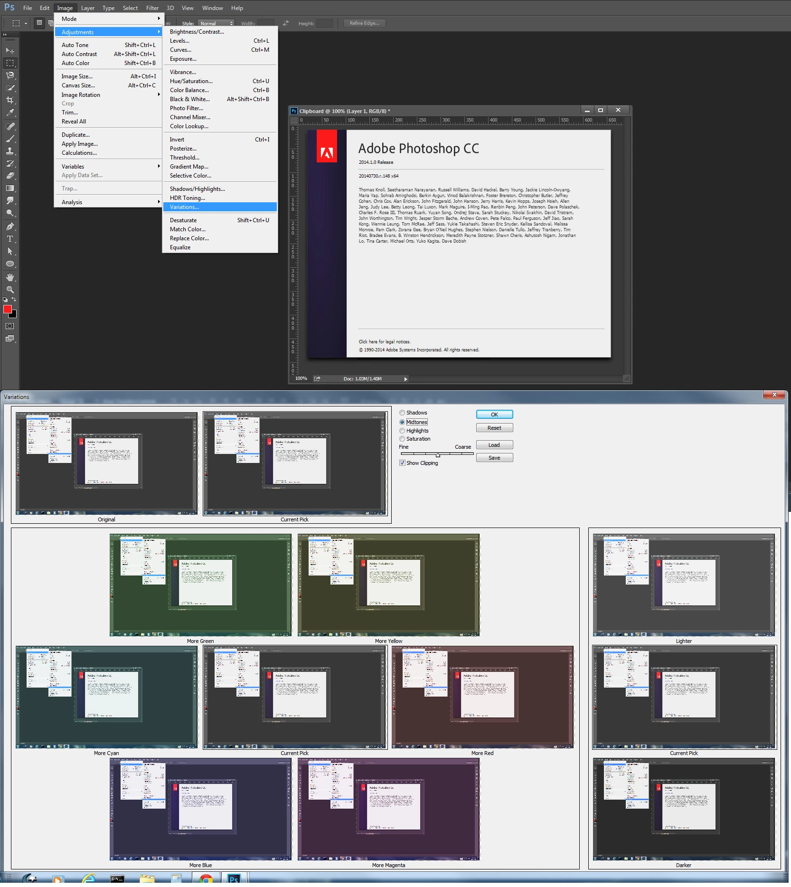Viewport: 791px width, 887px height.
Task: Select the Move tool
Action: click(9, 50)
